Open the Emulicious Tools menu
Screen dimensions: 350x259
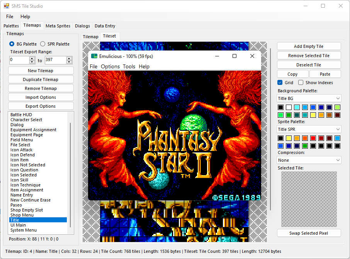(x=129, y=66)
